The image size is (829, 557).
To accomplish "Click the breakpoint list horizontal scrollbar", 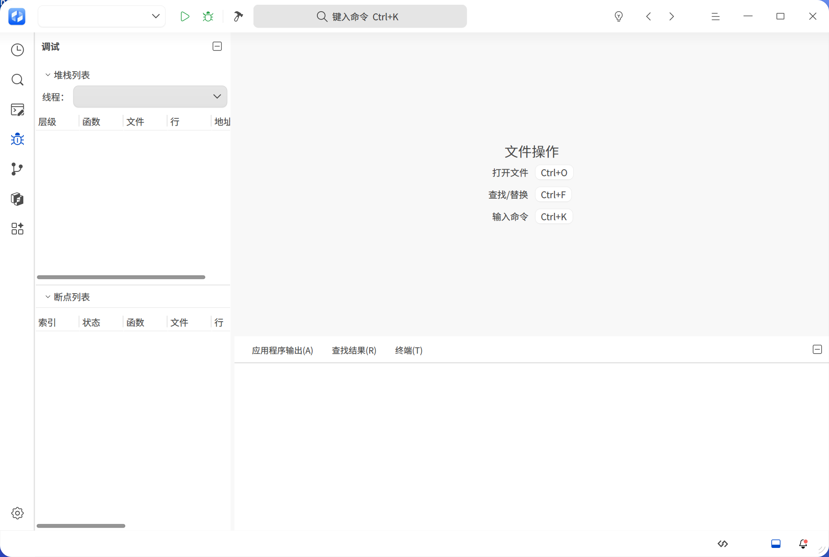I will pyautogui.click(x=81, y=526).
